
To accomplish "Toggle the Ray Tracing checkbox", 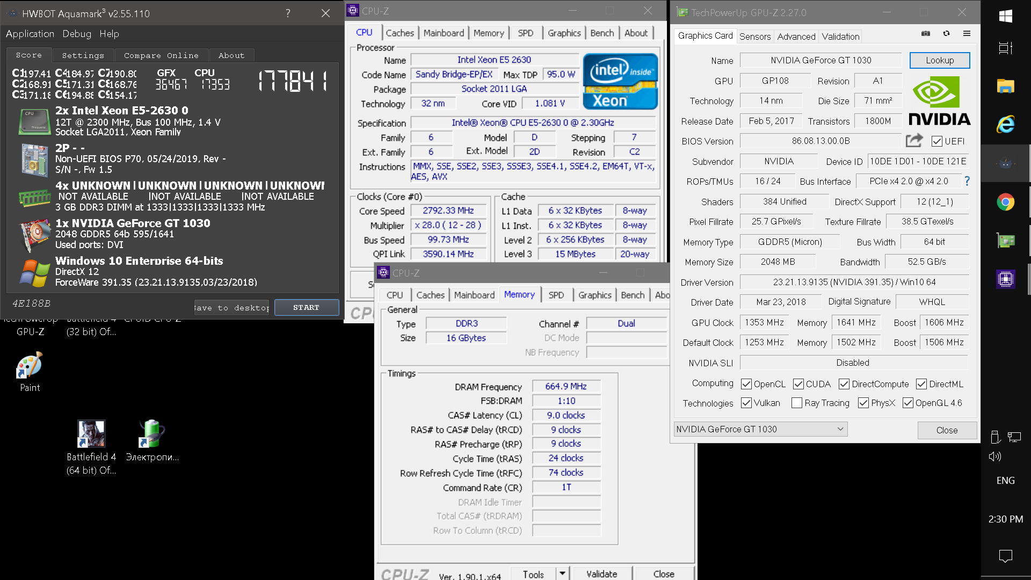I will (797, 403).
